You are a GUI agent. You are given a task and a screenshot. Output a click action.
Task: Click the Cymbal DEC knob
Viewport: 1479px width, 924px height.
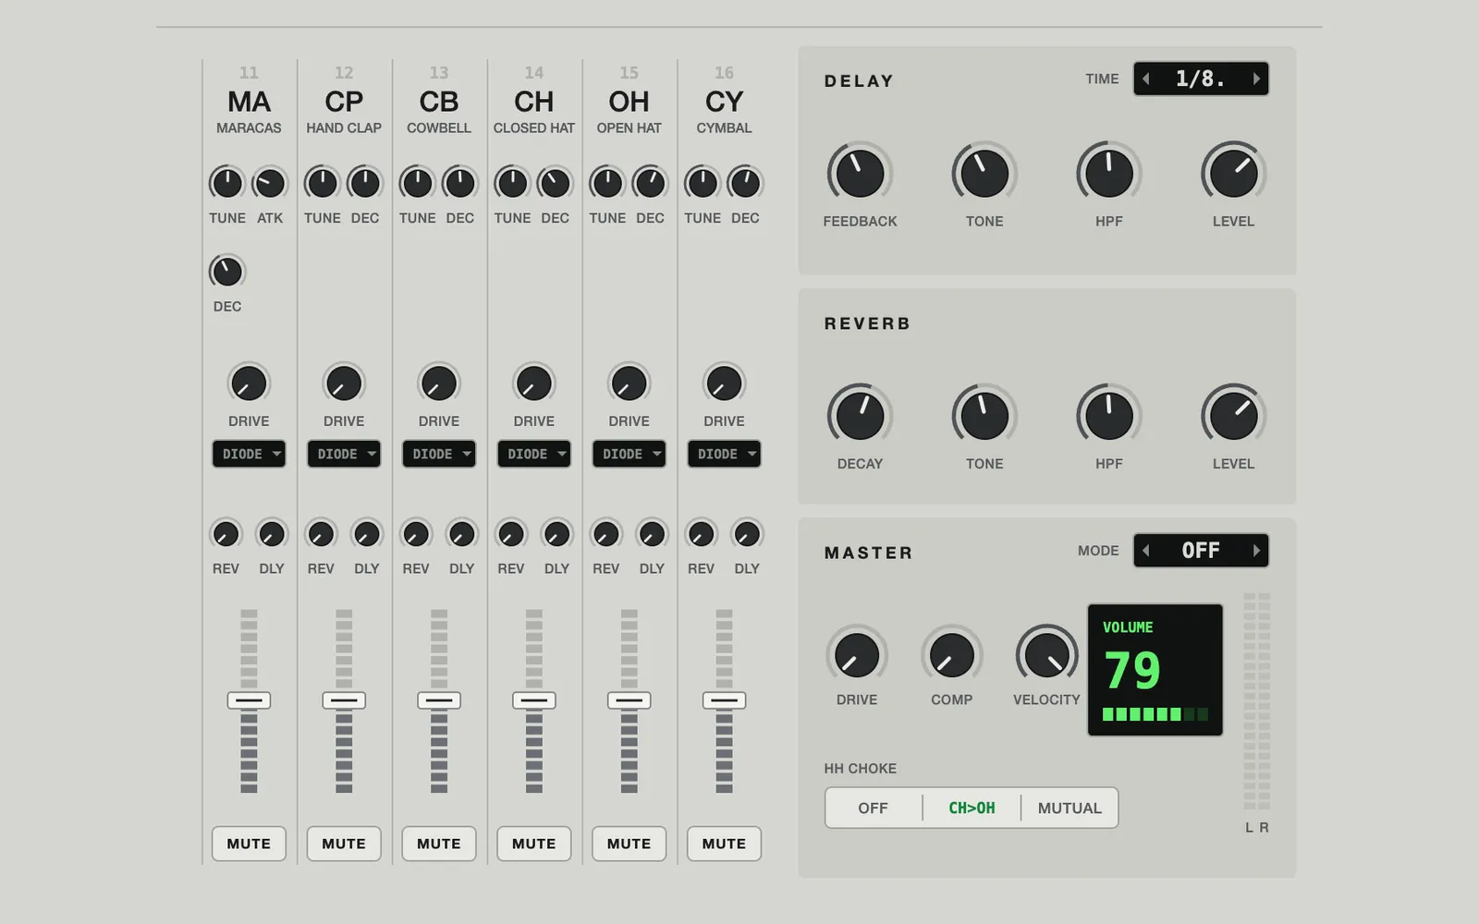(745, 183)
